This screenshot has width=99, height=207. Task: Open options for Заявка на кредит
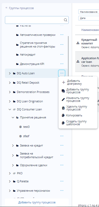[x=62, y=145]
